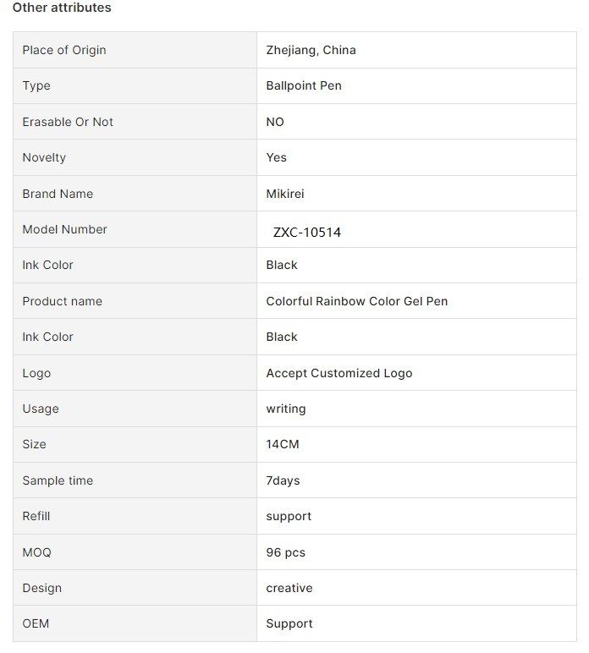The image size is (589, 653).
Task: Click the Place of Origin label
Action: coord(64,50)
